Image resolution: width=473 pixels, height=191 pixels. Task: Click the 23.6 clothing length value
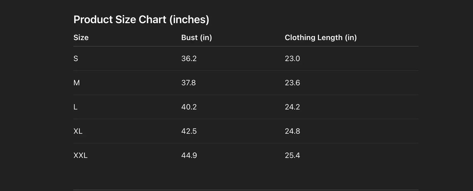292,83
